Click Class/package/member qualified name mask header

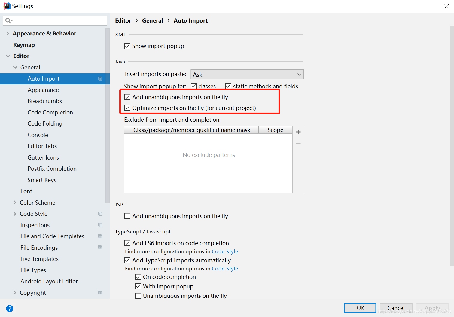(x=192, y=130)
